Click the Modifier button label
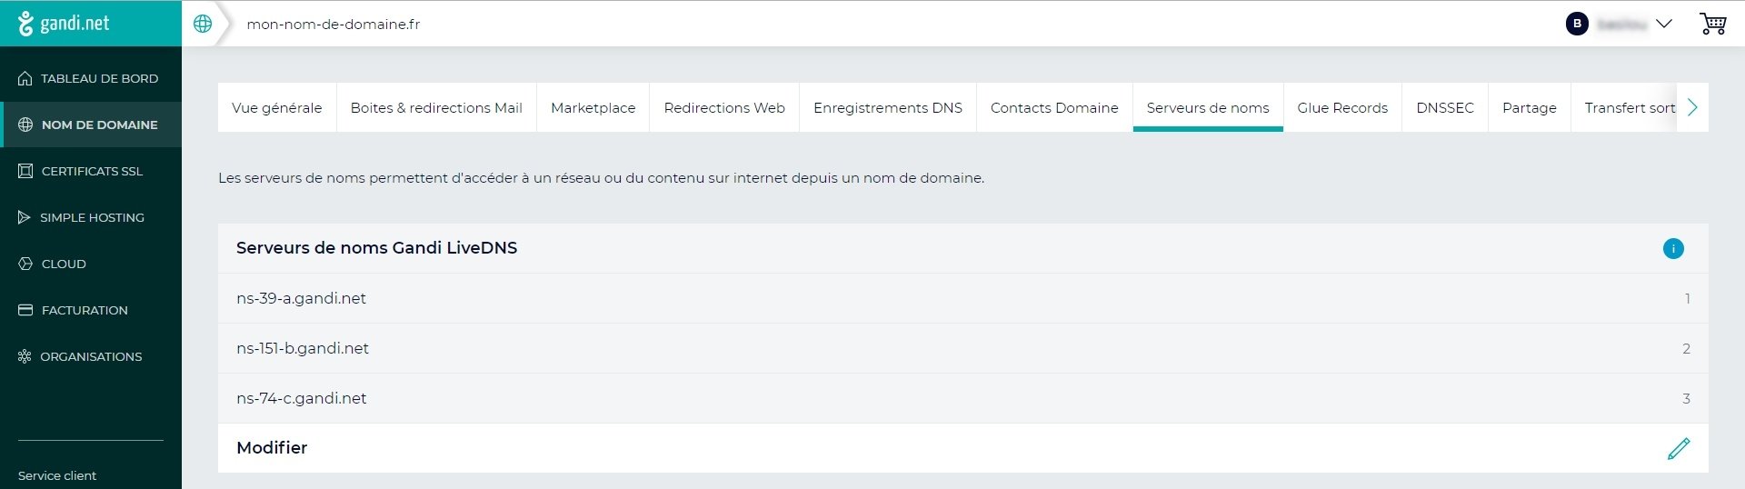The height and width of the screenshot is (489, 1745). tap(272, 448)
